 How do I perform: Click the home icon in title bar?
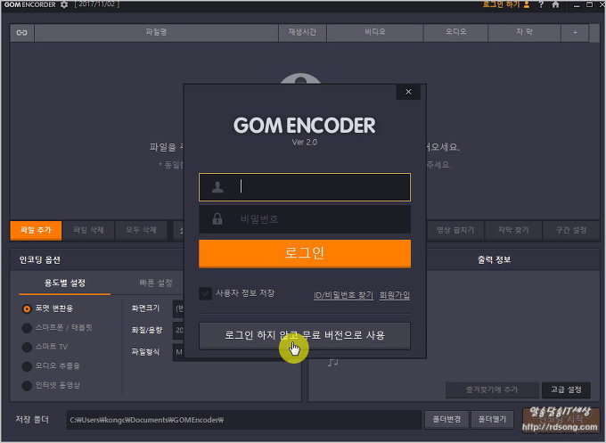pos(555,5)
